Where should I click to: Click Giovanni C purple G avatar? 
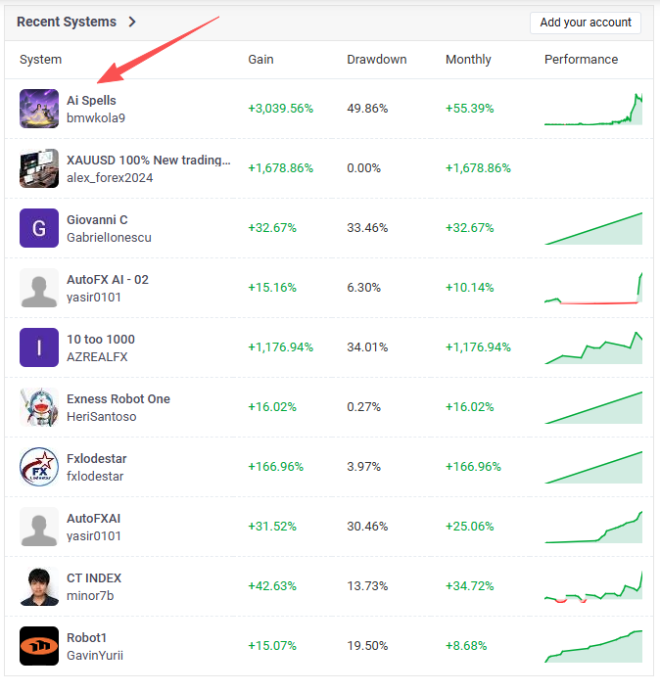[39, 228]
